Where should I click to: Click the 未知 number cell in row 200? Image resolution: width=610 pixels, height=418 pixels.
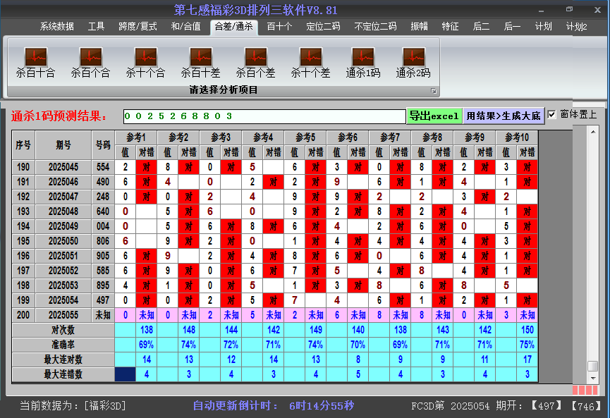coord(103,315)
